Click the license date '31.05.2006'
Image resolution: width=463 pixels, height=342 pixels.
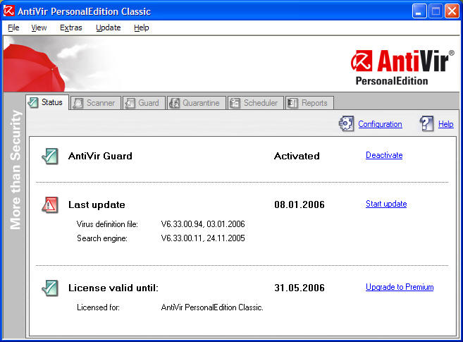(x=300, y=288)
